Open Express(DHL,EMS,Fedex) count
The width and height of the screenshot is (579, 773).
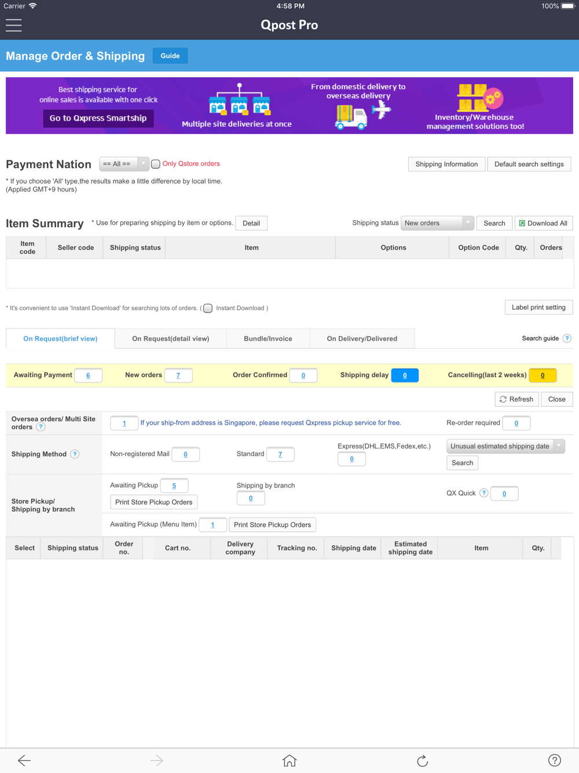(x=351, y=459)
